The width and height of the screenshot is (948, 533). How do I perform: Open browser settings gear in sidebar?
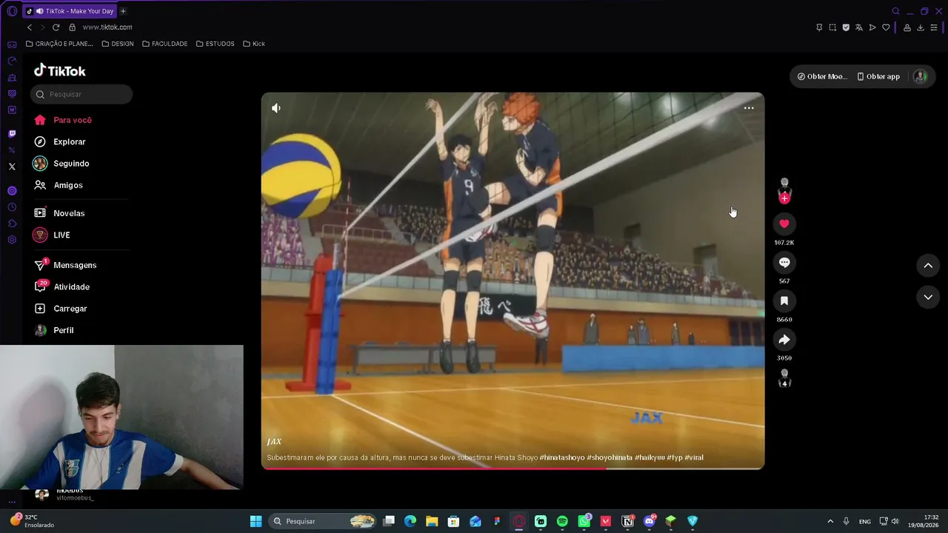coord(12,240)
